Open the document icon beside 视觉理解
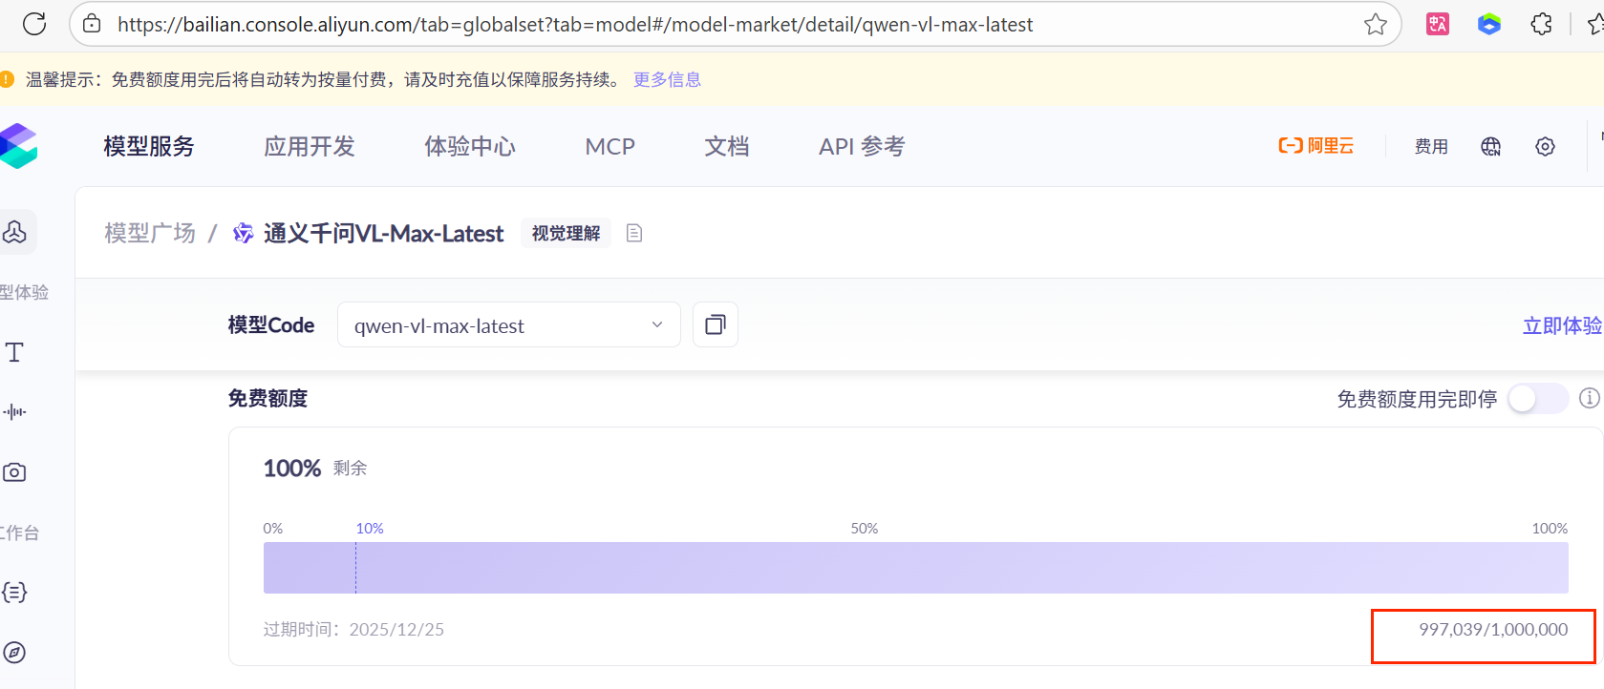The image size is (1604, 689). pyautogui.click(x=634, y=233)
